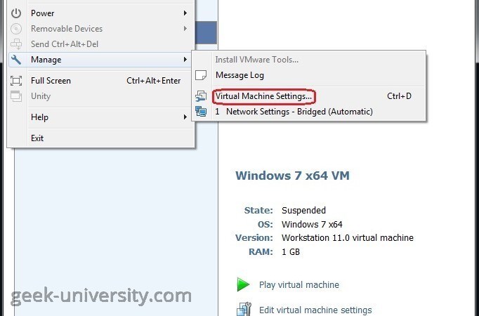Expand Help submenu arrow
The image size is (479, 316).
tap(185, 117)
